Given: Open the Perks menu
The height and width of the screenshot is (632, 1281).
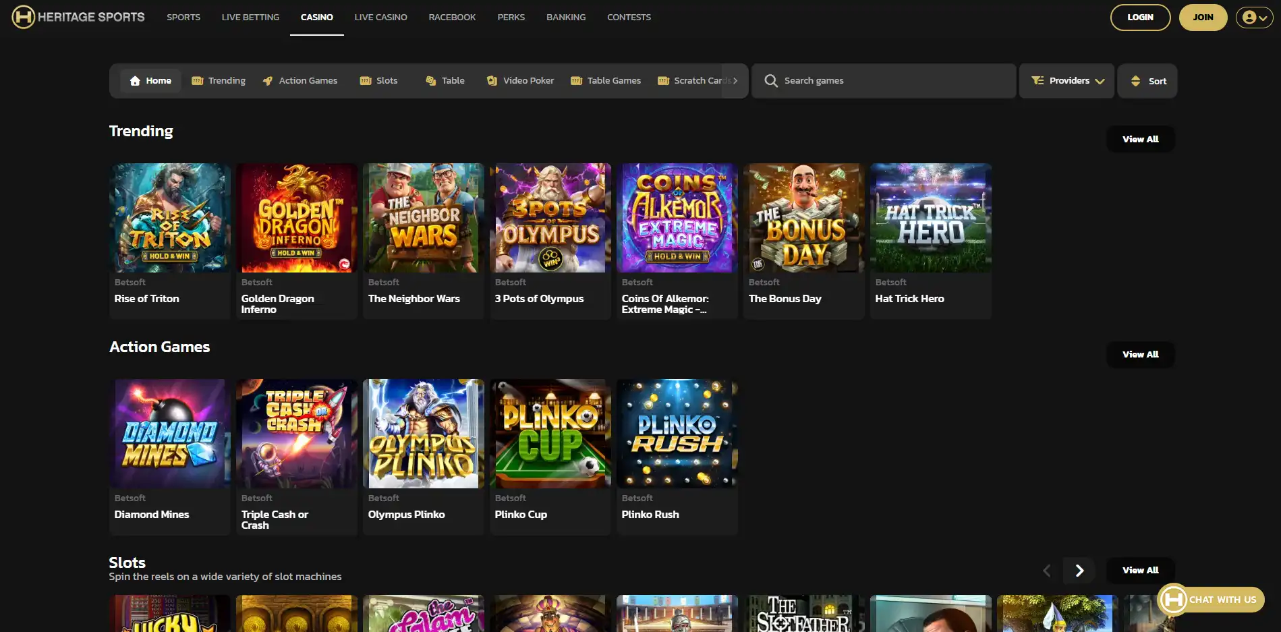Looking at the screenshot, I should pos(511,18).
